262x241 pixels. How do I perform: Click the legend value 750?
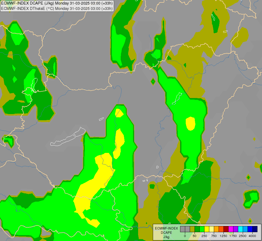[214, 236]
